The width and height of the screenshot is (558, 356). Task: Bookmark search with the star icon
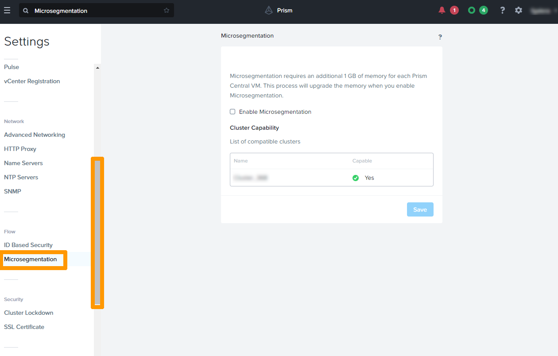click(167, 10)
